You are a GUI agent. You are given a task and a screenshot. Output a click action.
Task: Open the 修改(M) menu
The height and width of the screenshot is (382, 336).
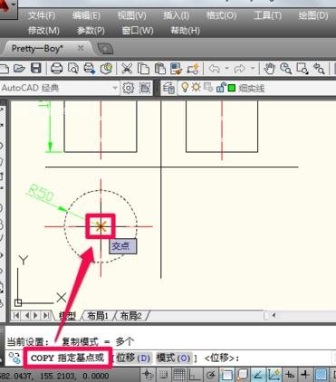[43, 31]
